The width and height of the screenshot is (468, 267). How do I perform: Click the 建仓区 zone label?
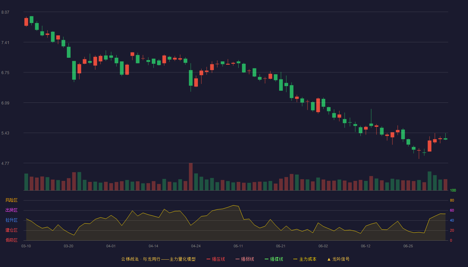11,230
